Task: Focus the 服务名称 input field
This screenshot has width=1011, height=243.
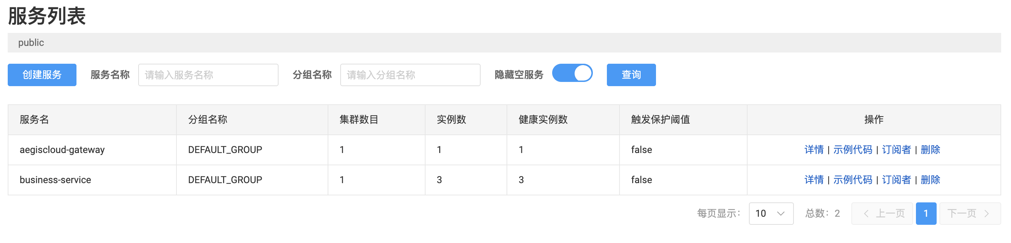Action: (208, 75)
